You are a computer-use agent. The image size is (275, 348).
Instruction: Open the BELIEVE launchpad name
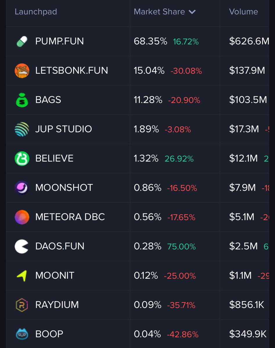coord(54,158)
